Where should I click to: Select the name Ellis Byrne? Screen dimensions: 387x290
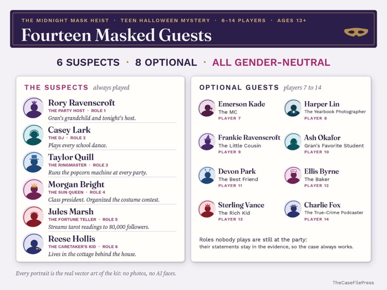tap(321, 171)
